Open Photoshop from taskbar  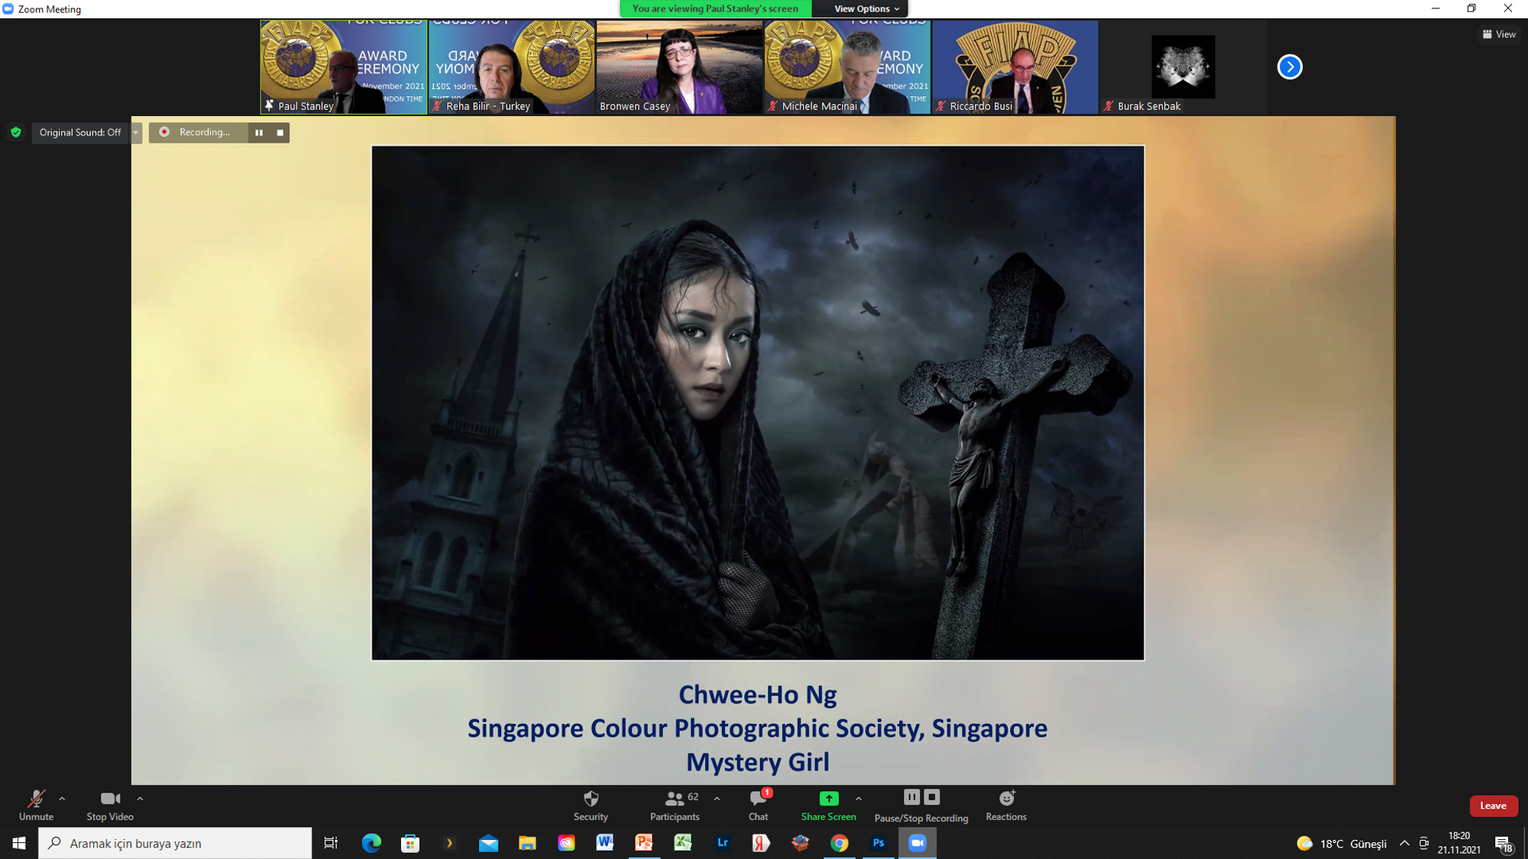pyautogui.click(x=879, y=843)
